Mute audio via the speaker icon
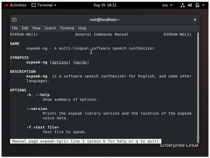The width and height of the screenshot is (210, 158). [190, 5]
